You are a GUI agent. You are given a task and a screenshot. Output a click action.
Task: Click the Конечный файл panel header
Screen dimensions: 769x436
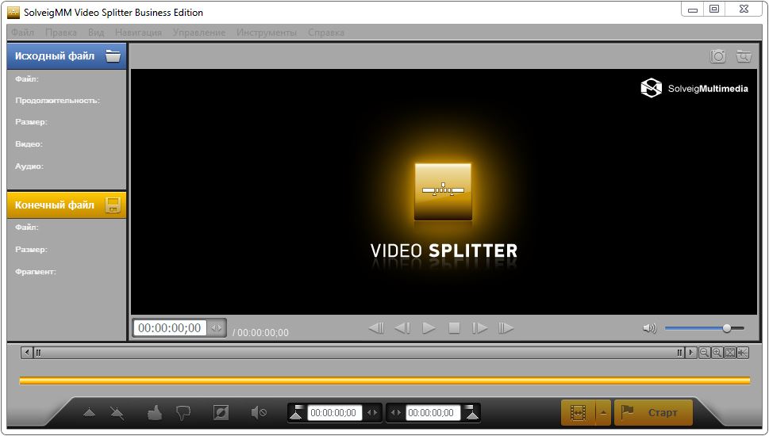tap(67, 205)
